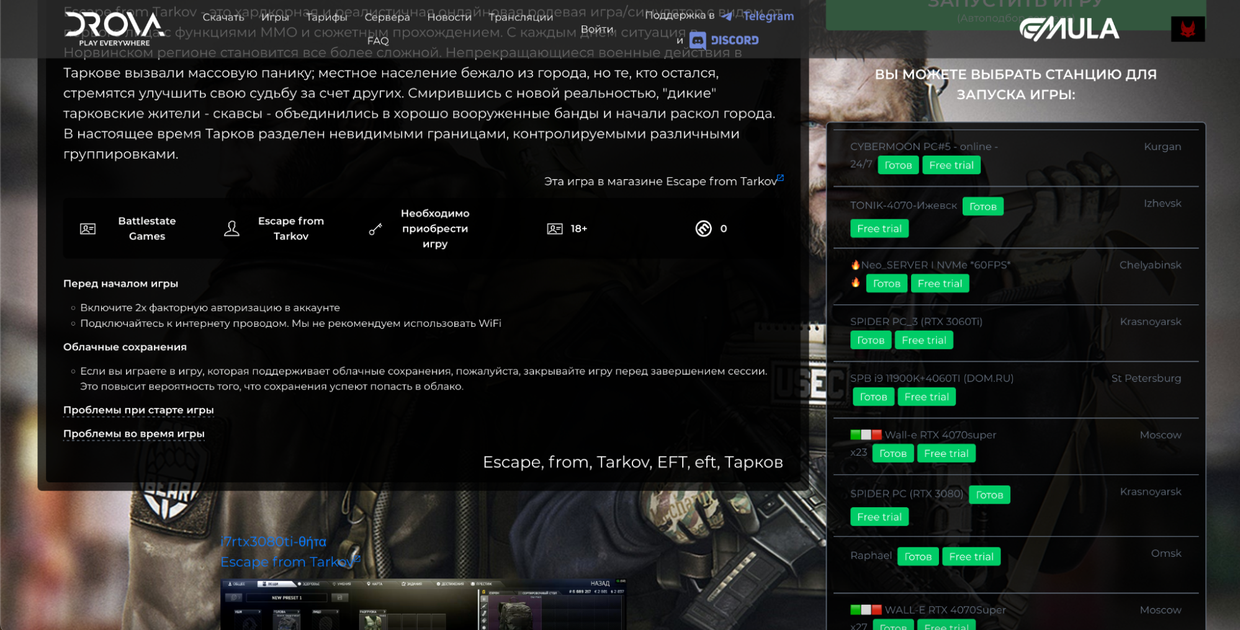Click Войти to log in
This screenshot has width=1240, height=630.
coord(597,29)
